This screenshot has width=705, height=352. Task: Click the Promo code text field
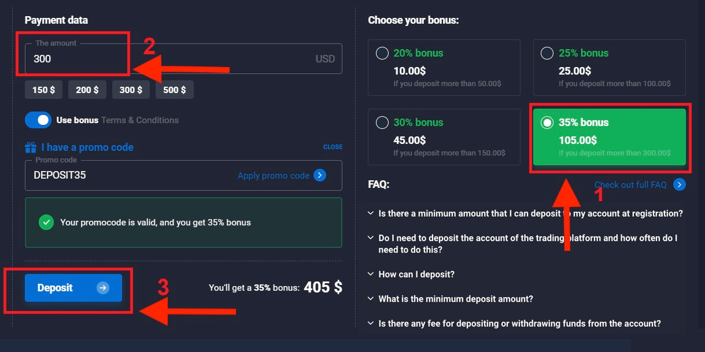pyautogui.click(x=127, y=175)
